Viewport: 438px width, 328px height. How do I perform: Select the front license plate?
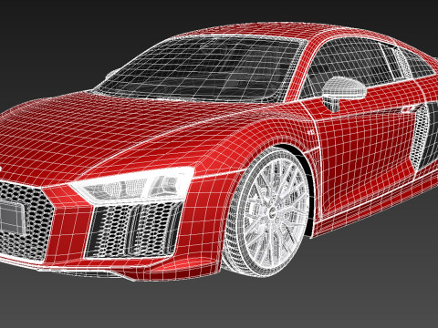point(12,218)
